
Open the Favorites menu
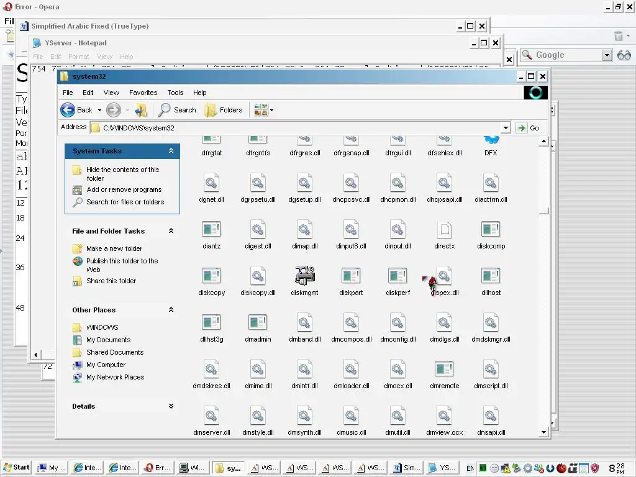143,93
